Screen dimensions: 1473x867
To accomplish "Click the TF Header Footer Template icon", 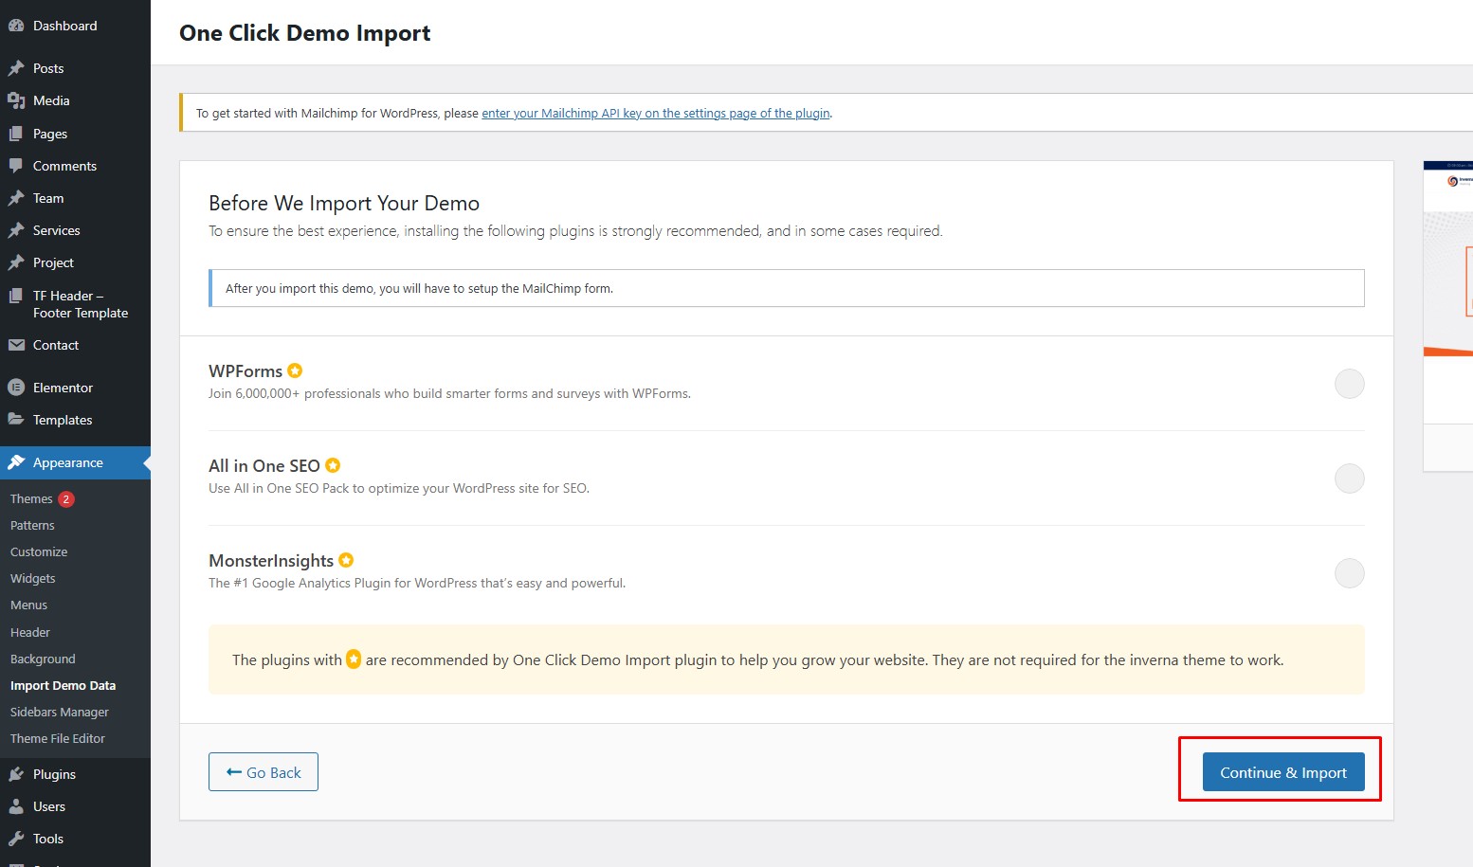I will 16,296.
